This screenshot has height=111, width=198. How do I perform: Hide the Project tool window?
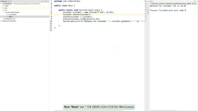(x=48, y=1)
